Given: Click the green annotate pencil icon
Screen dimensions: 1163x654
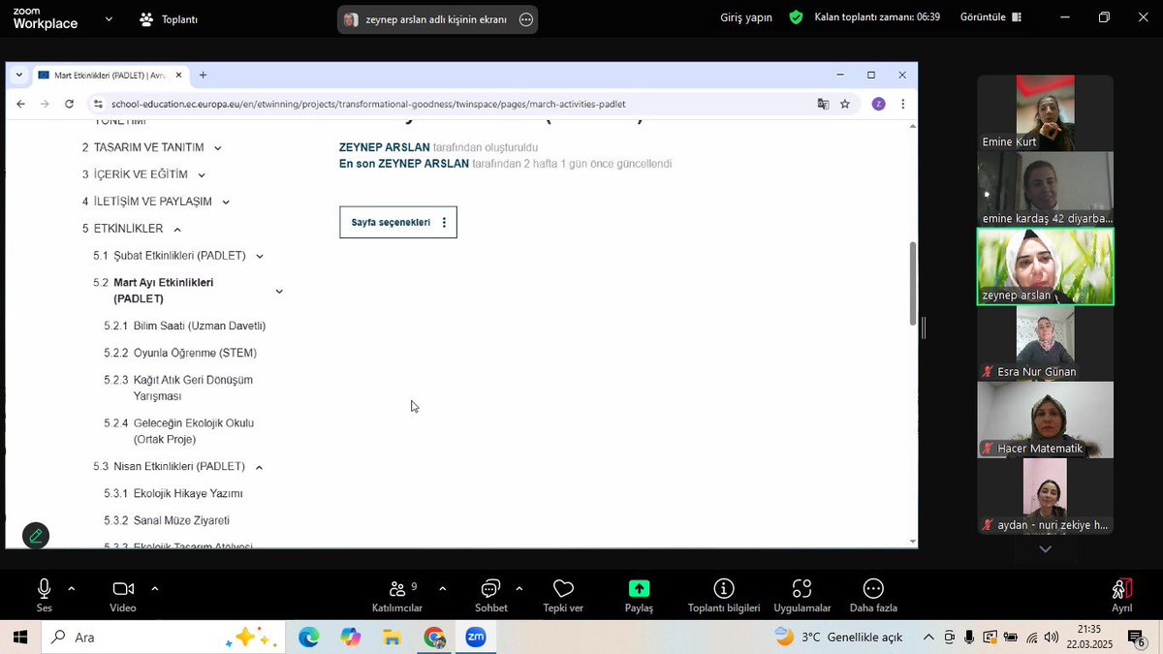Looking at the screenshot, I should click(x=36, y=535).
